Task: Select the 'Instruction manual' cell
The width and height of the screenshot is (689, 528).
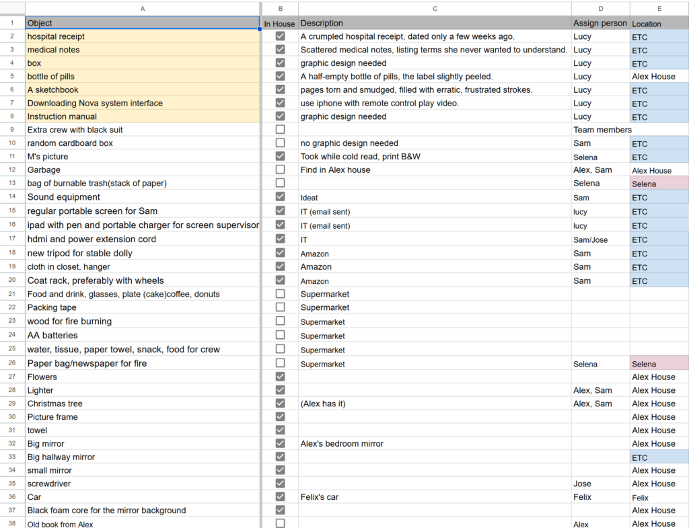Action: [143, 116]
